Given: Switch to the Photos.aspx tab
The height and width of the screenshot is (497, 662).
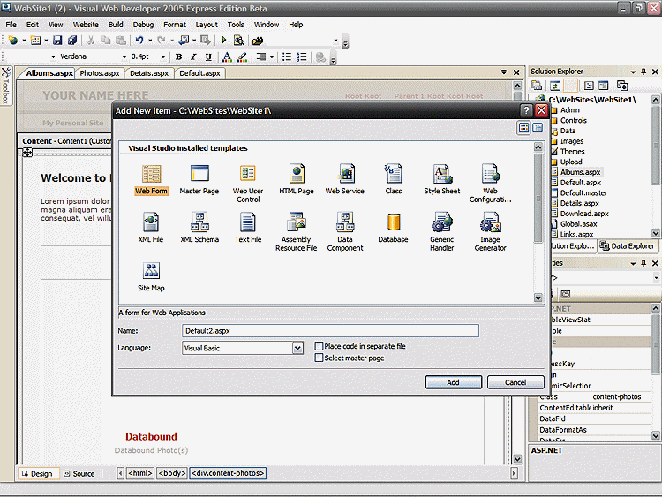Looking at the screenshot, I should tap(100, 73).
